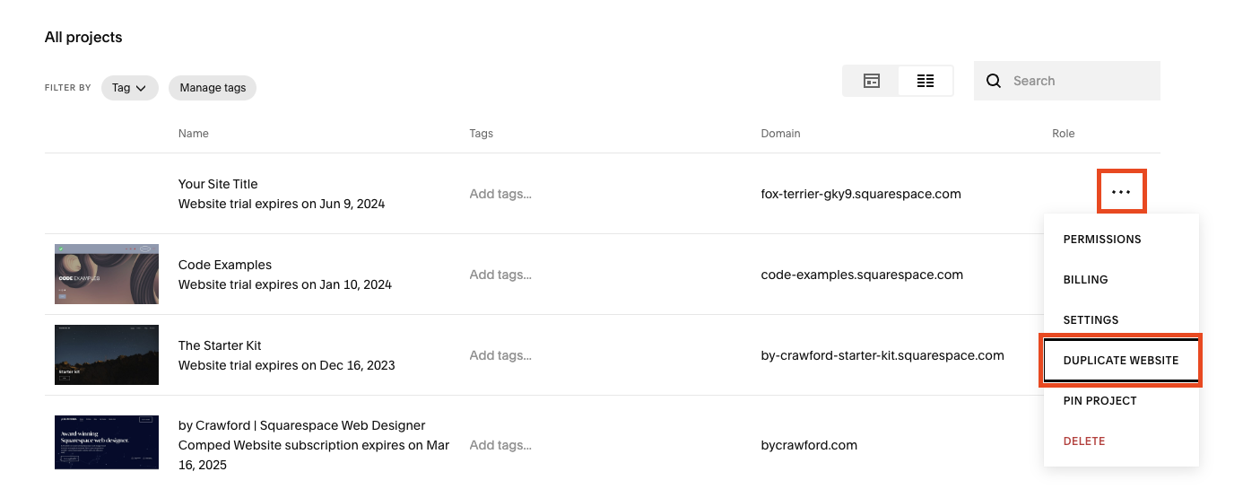The image size is (1243, 489).
Task: Click by-crawford-starter-kit.squarespace.com domain
Action: click(x=882, y=355)
